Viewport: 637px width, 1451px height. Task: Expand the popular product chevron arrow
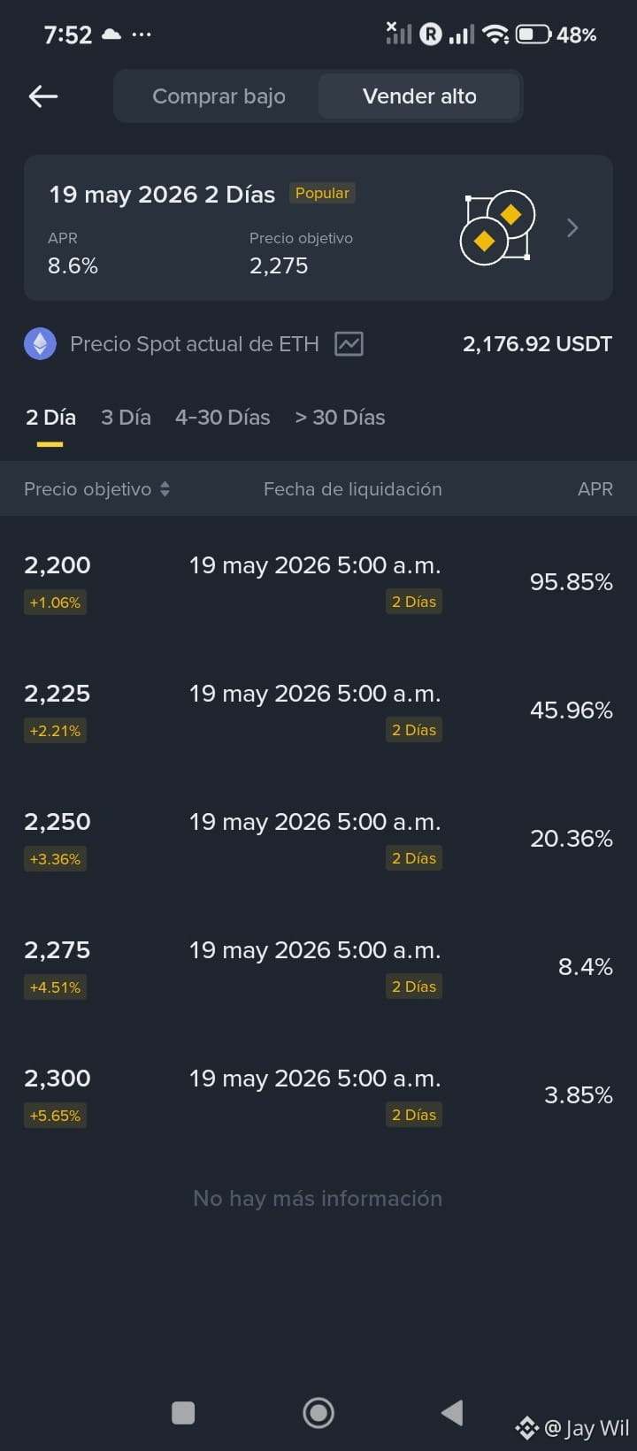572,228
